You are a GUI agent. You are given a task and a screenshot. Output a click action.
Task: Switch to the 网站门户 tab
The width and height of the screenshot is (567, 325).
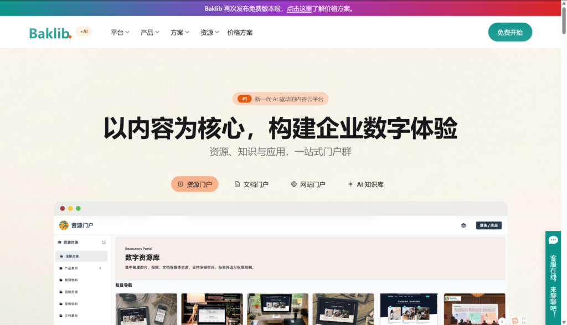[x=308, y=184]
